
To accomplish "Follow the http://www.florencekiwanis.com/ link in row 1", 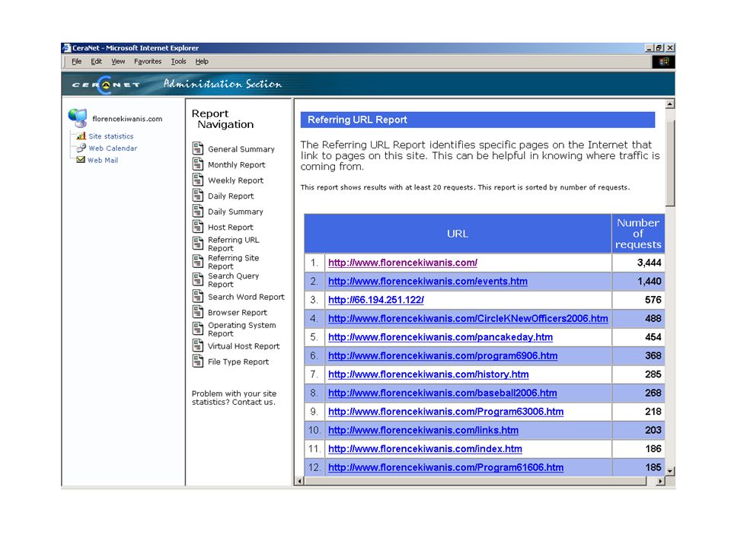I will point(403,263).
